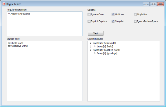Select the Group[1] [hello] result
Screen dimensions: 166x107
pyautogui.click(x=105, y=47)
